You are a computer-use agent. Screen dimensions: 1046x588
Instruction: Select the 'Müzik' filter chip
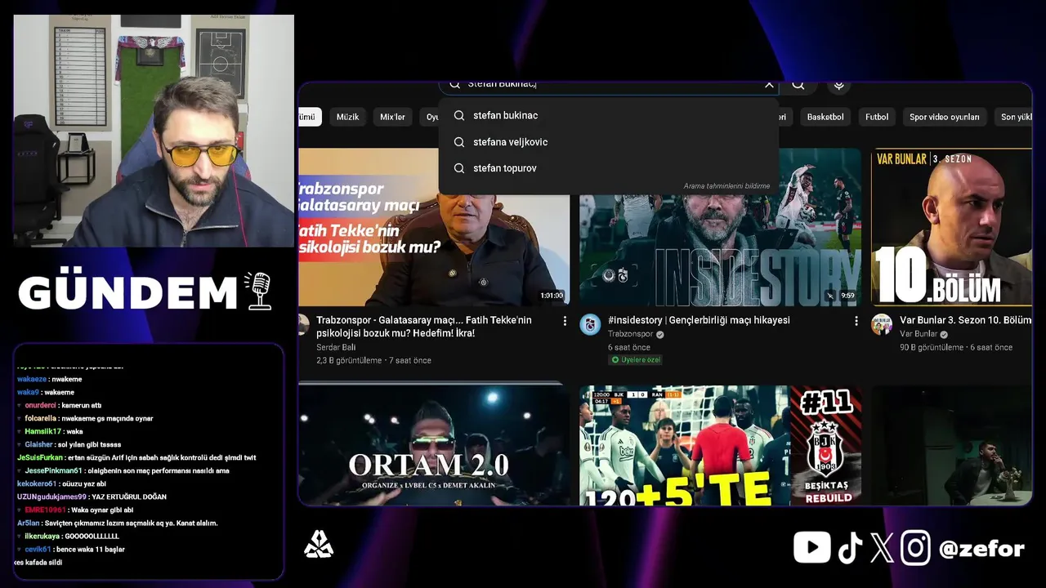click(347, 117)
